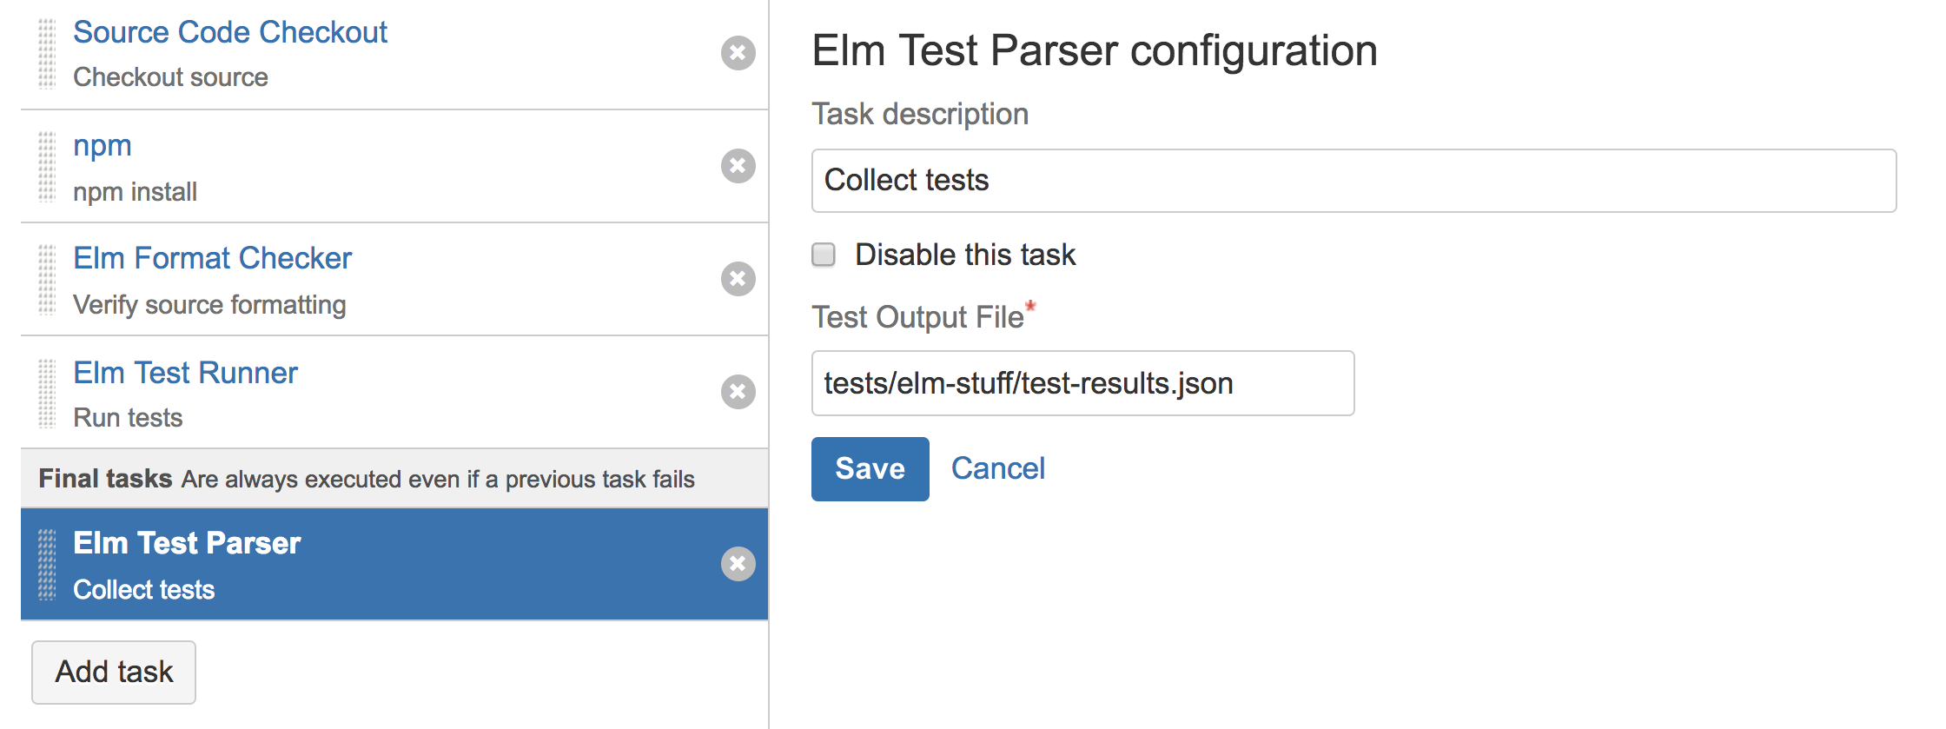Select the npm task
This screenshot has height=729, width=1946.
[x=103, y=146]
